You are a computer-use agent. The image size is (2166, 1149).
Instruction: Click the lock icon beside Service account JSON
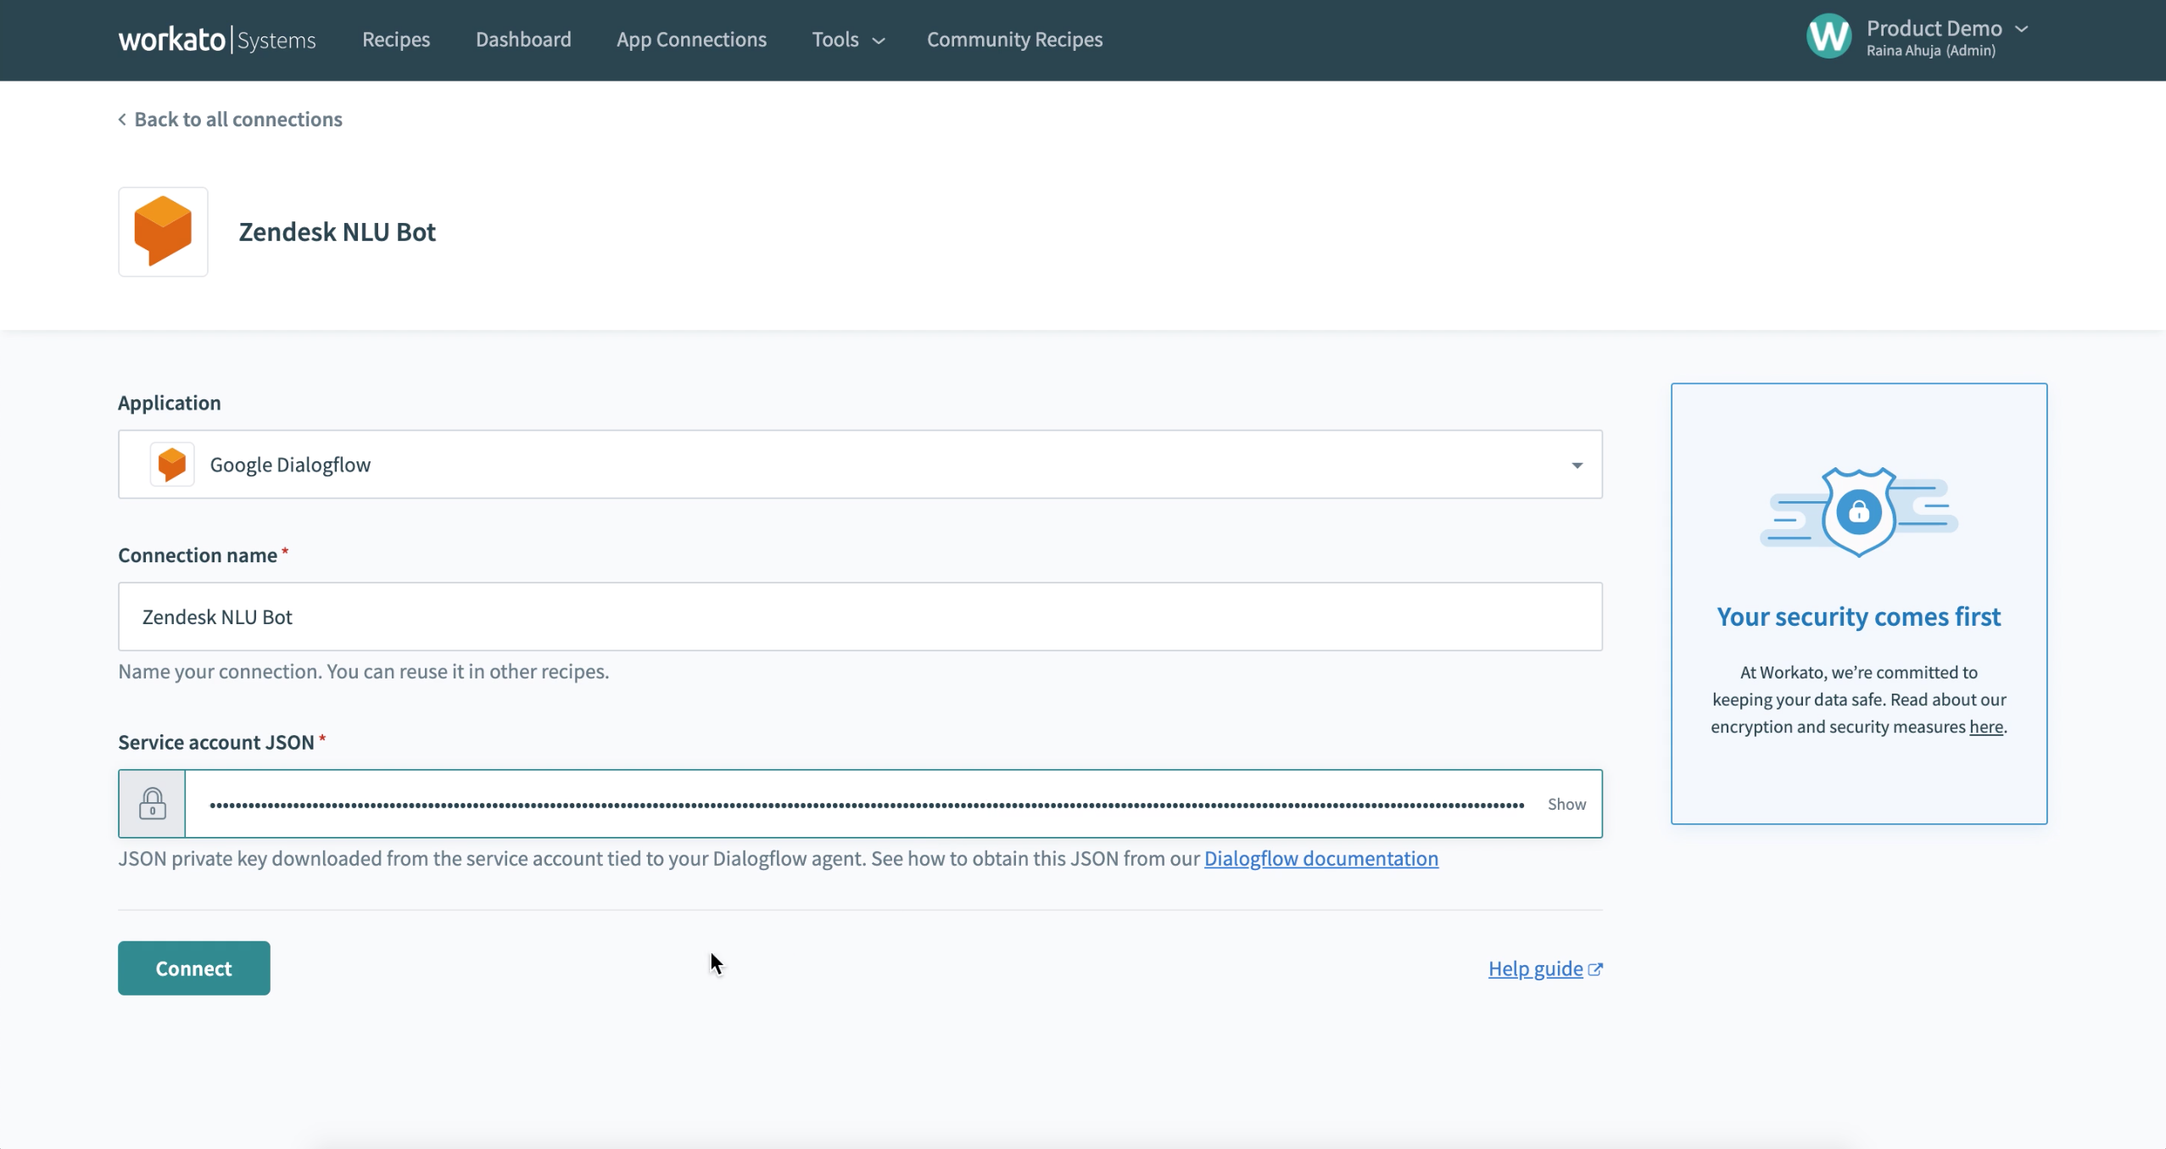[152, 803]
